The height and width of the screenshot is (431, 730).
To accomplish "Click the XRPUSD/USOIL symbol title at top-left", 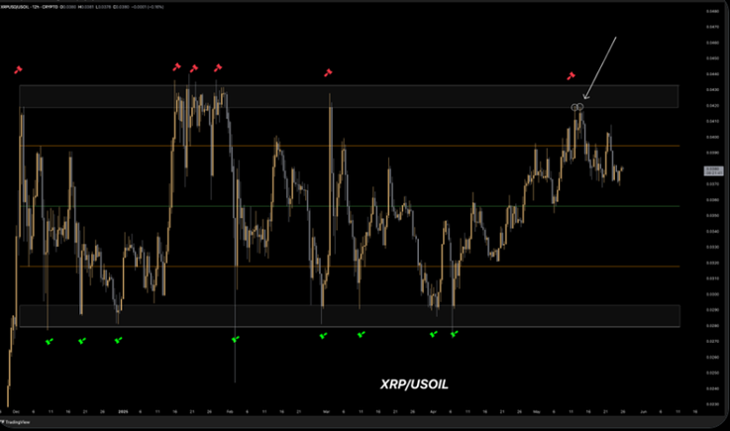I will coord(22,8).
